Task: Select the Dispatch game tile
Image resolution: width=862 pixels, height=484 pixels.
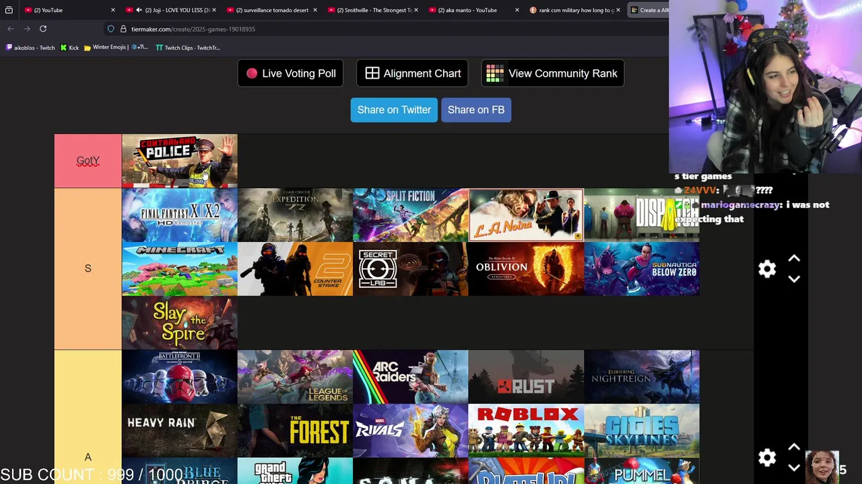Action: [642, 214]
